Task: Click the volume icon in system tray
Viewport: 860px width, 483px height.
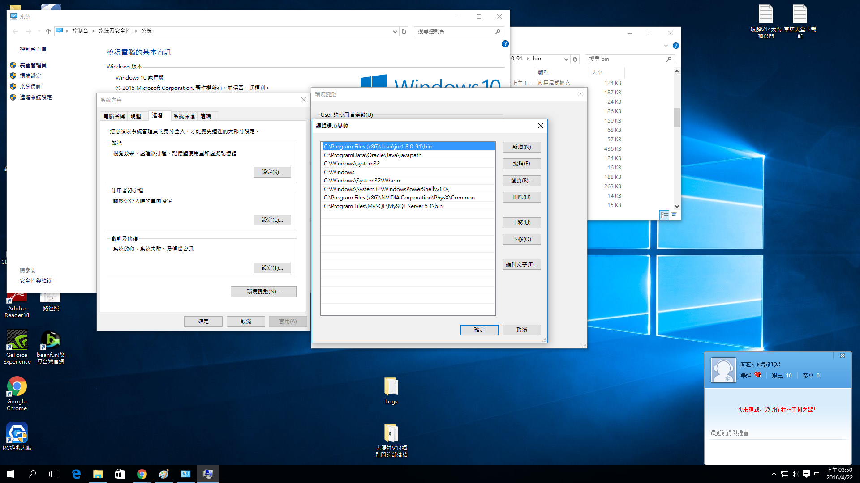Action: tap(795, 474)
